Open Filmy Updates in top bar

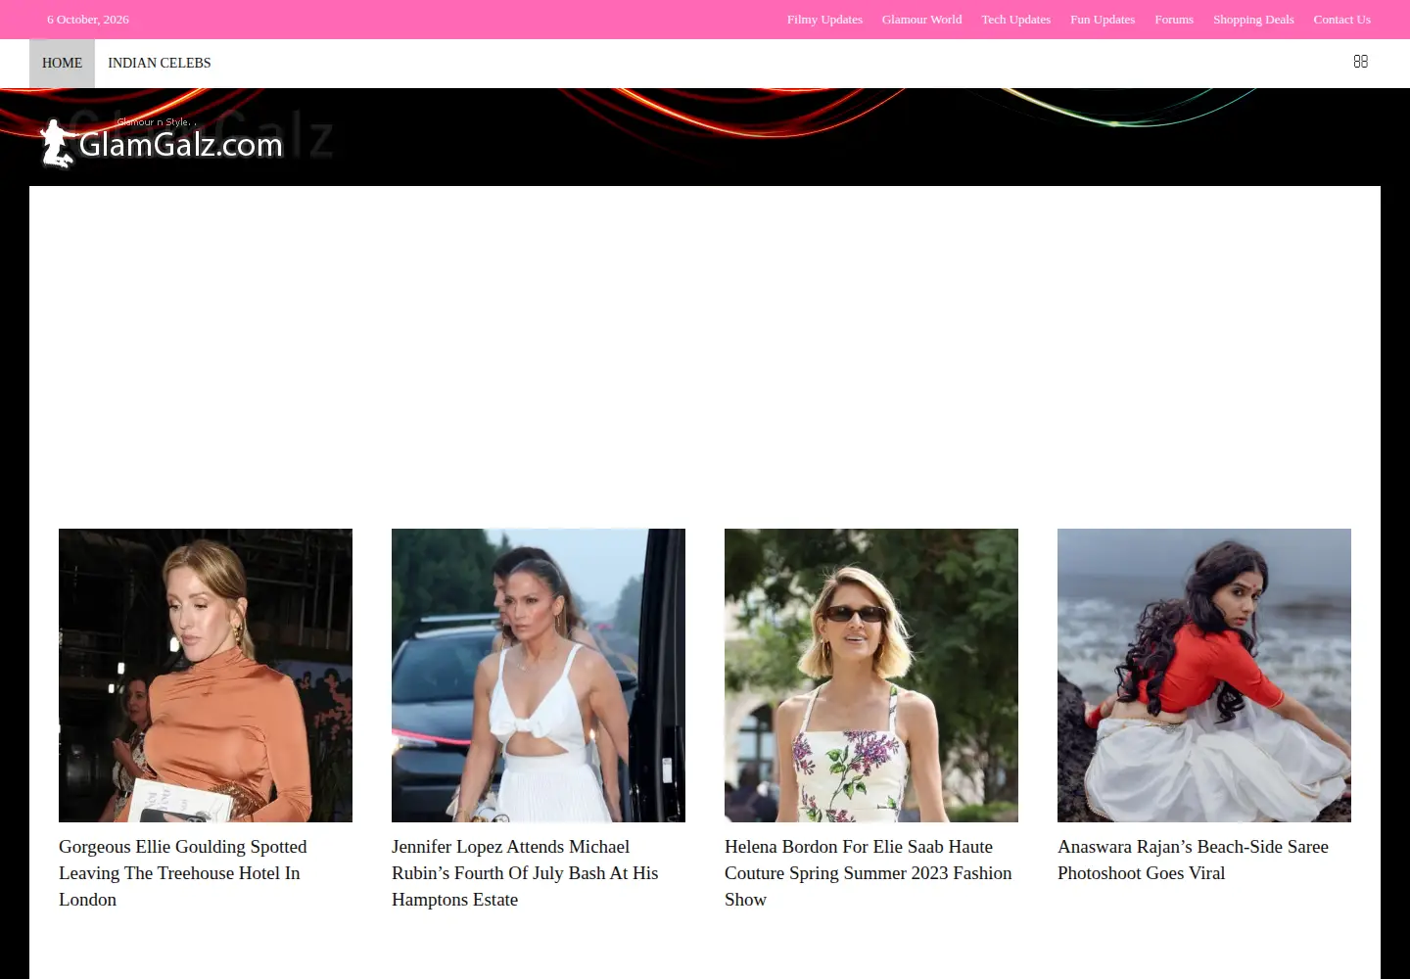click(x=824, y=20)
